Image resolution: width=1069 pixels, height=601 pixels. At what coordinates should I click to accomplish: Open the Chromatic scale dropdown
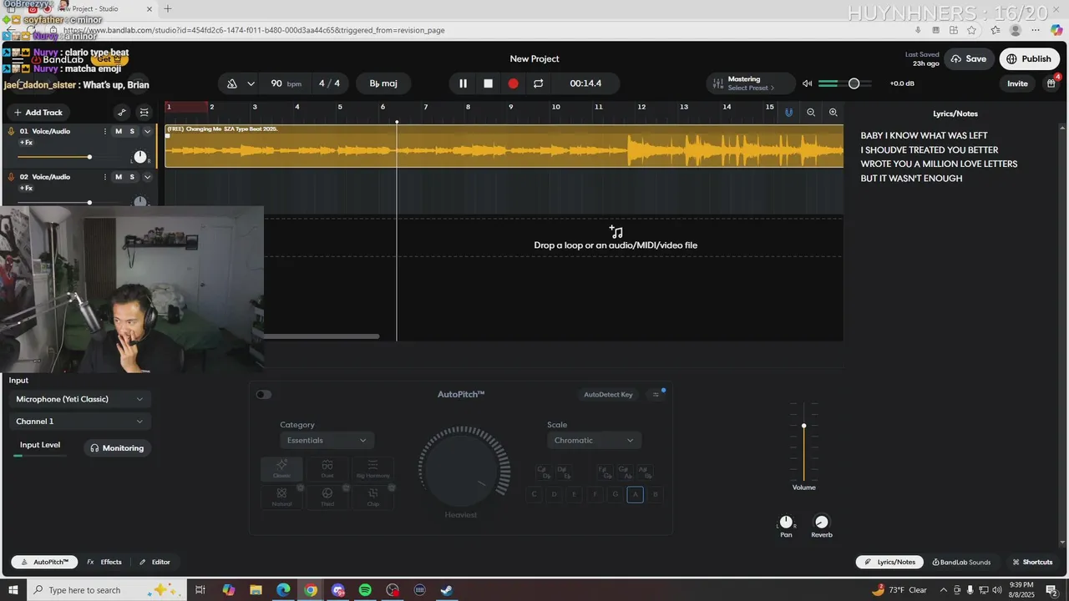[x=594, y=440]
